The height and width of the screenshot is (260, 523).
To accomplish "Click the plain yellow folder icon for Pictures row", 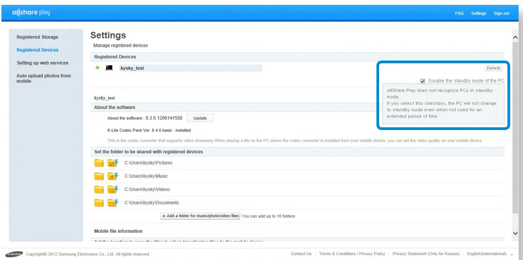I will (99, 163).
